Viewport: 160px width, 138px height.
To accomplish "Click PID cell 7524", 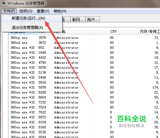I will point(42,107).
